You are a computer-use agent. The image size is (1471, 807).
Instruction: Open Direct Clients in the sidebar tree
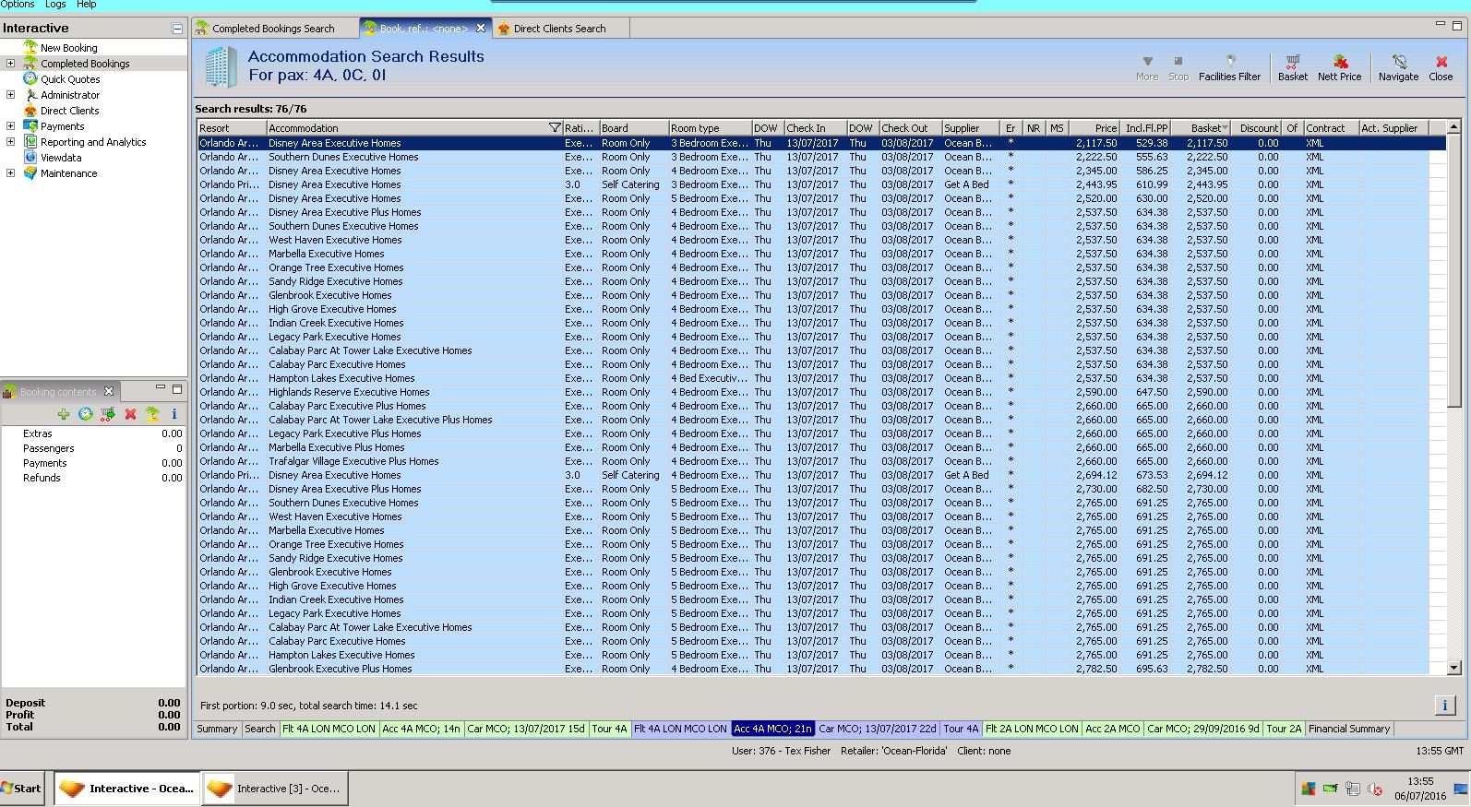[69, 111]
